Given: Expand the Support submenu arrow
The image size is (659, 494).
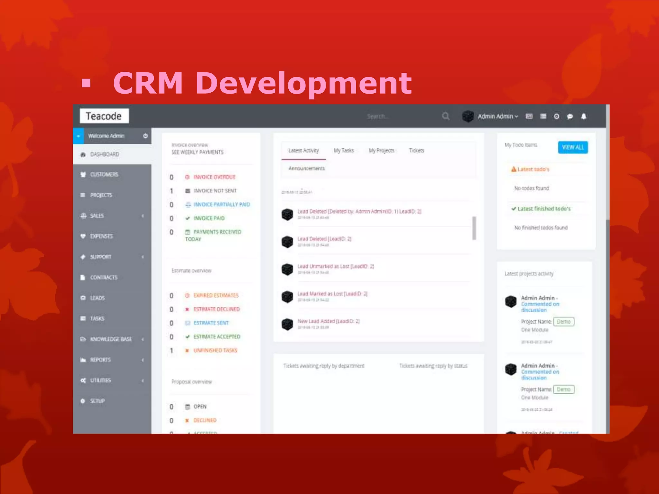Looking at the screenshot, I should coord(143,257).
